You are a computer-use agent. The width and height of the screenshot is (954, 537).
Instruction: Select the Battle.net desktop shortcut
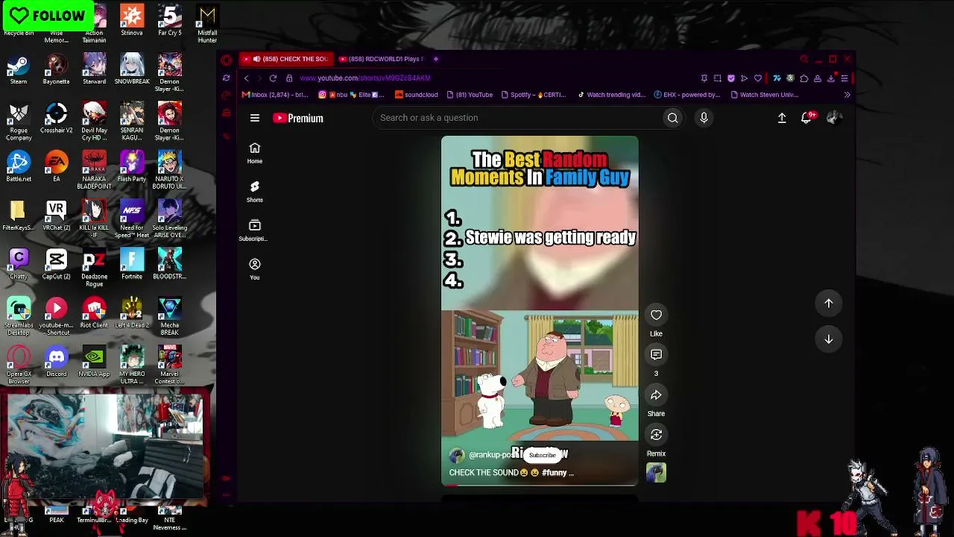pyautogui.click(x=19, y=167)
